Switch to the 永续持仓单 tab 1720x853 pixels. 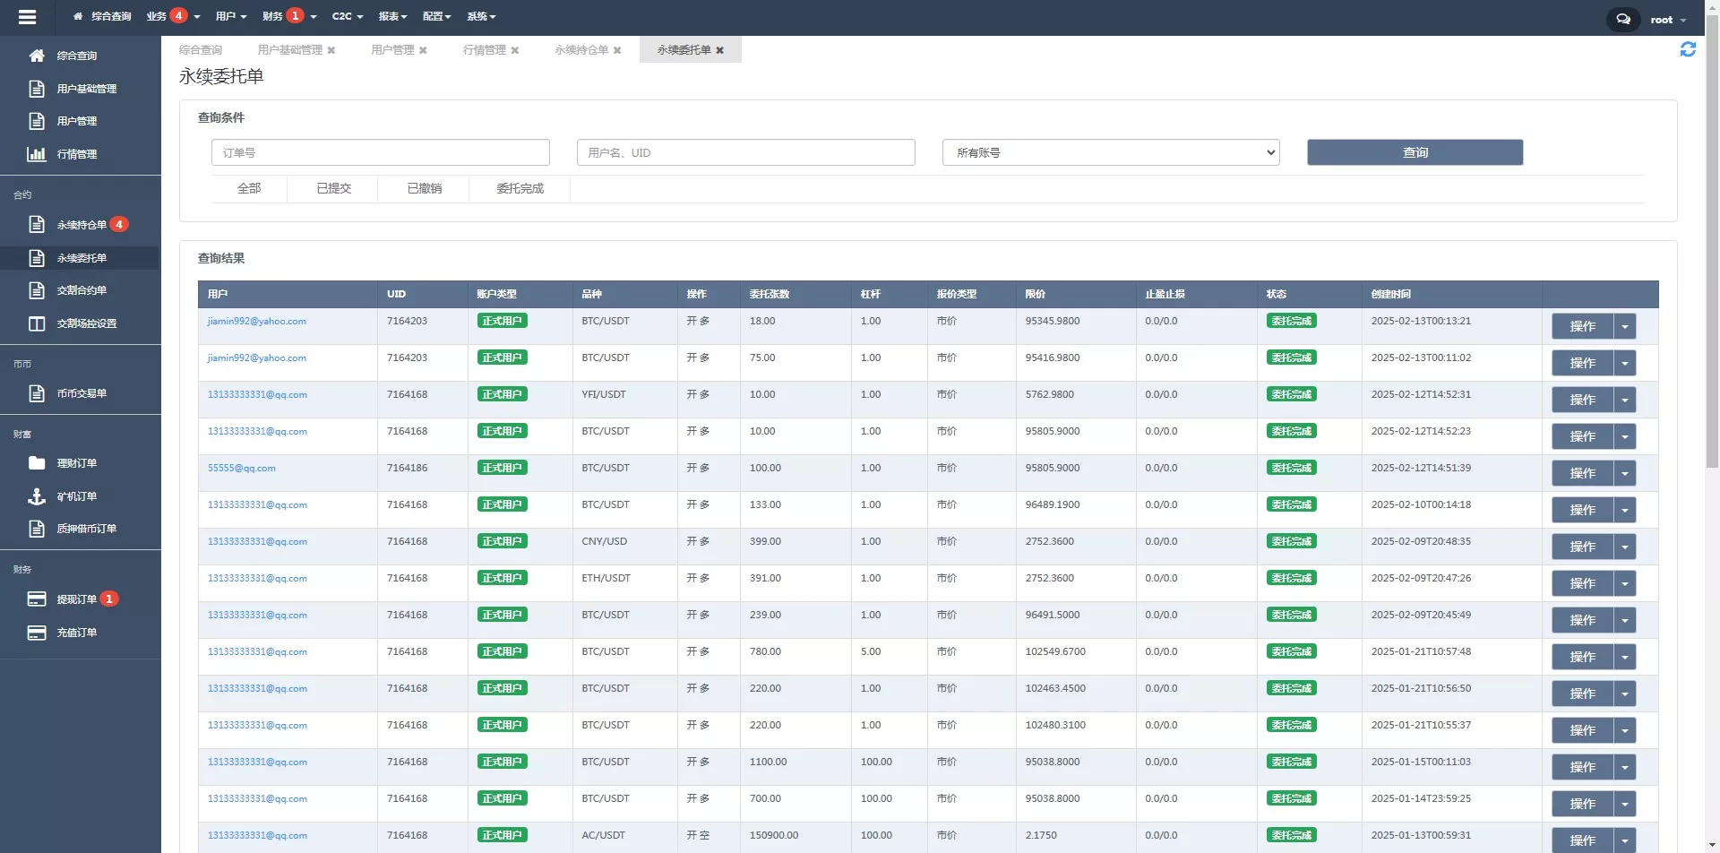pos(580,50)
